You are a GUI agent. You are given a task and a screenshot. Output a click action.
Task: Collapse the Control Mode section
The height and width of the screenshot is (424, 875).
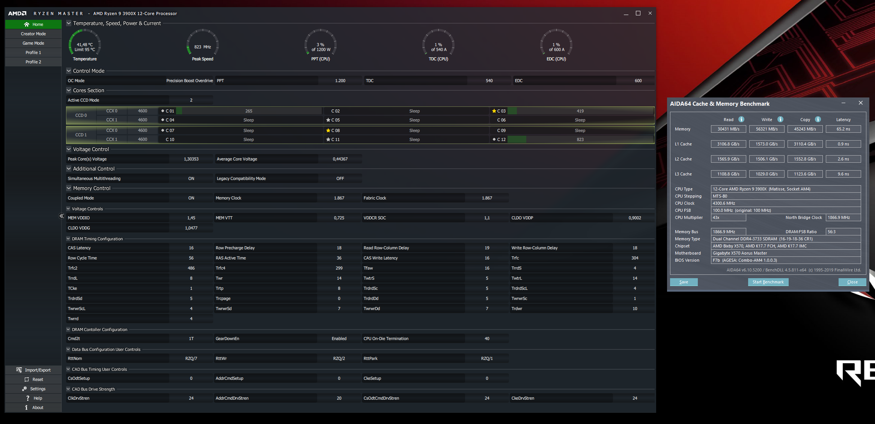click(x=69, y=71)
